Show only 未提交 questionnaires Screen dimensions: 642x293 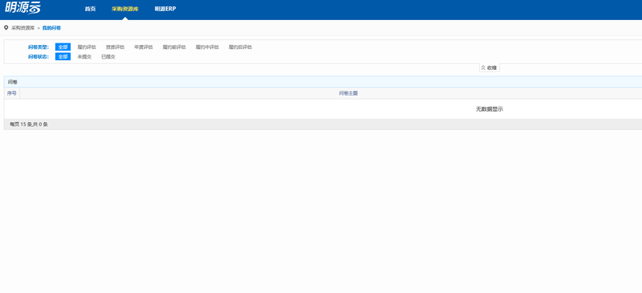point(84,56)
